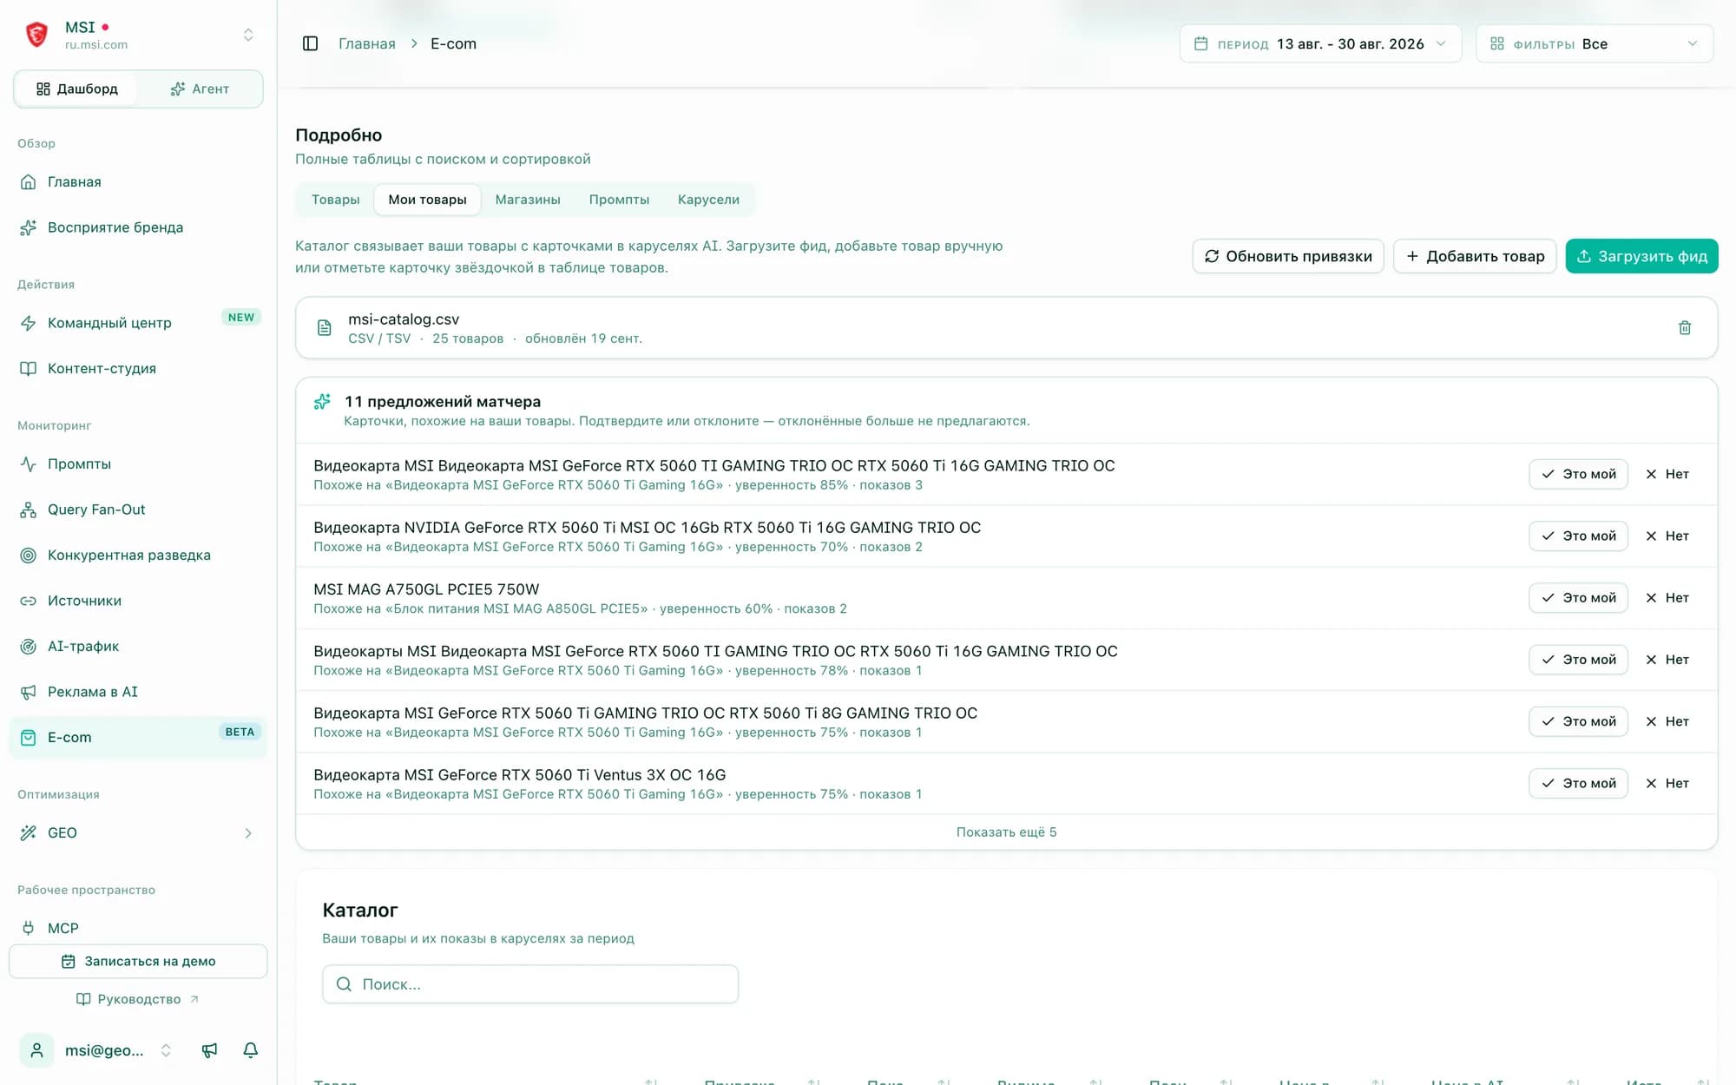This screenshot has height=1085, width=1736.
Task: Click the sparkle icon beside matcher suggestions
Action: pos(322,401)
